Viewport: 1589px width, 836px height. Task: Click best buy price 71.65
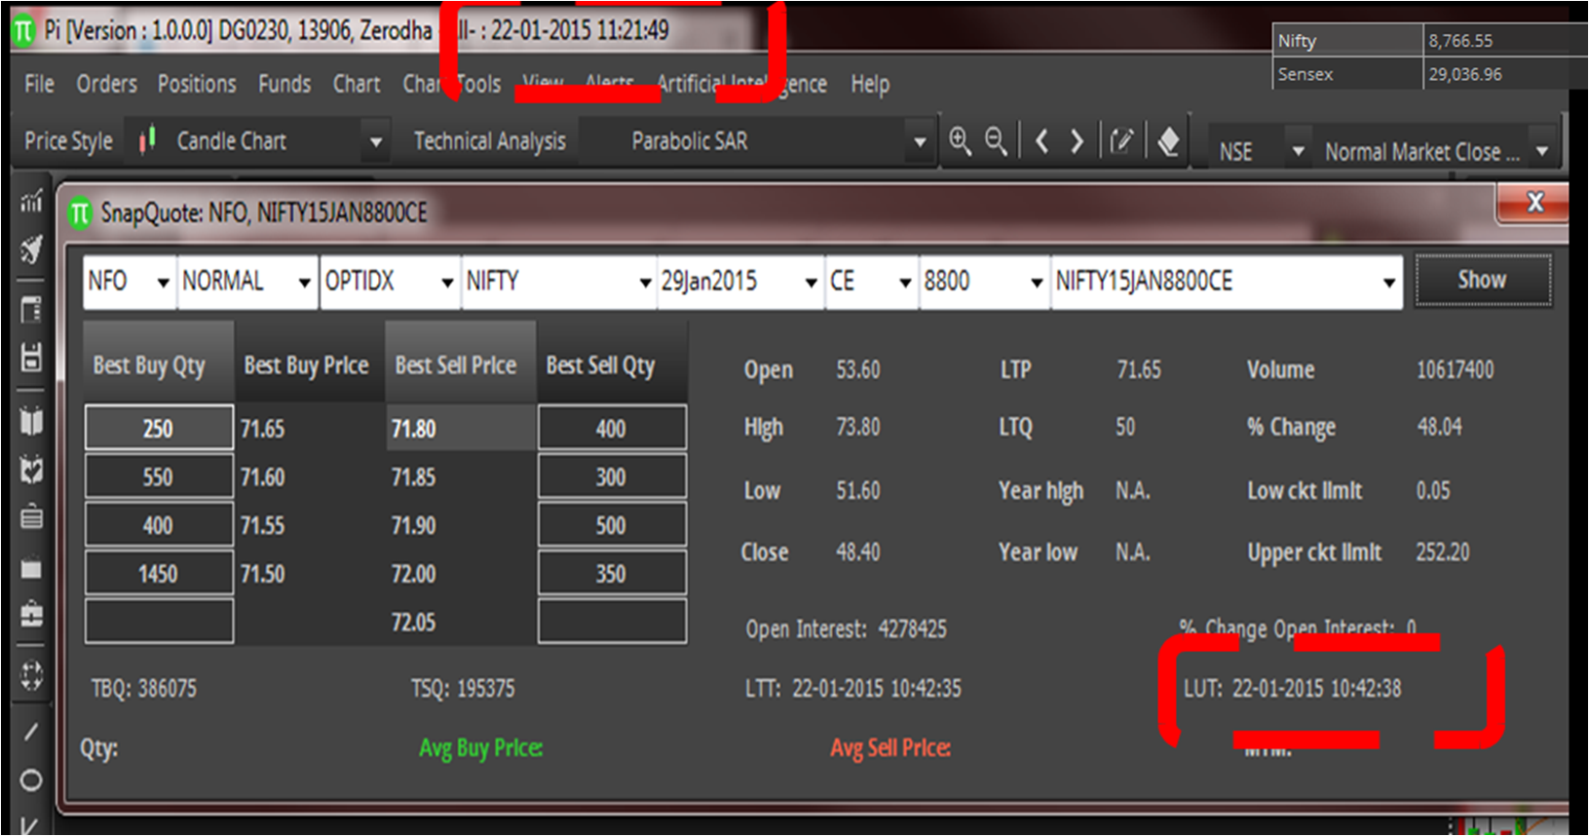[x=263, y=429]
